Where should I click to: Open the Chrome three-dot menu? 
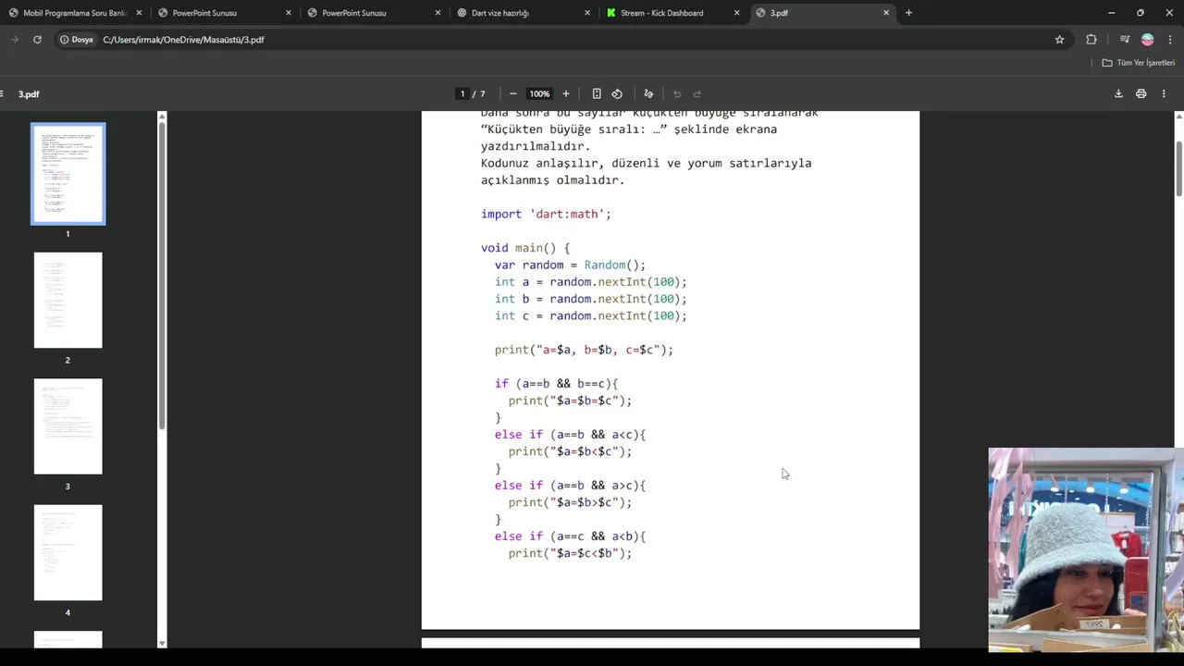point(1171,40)
